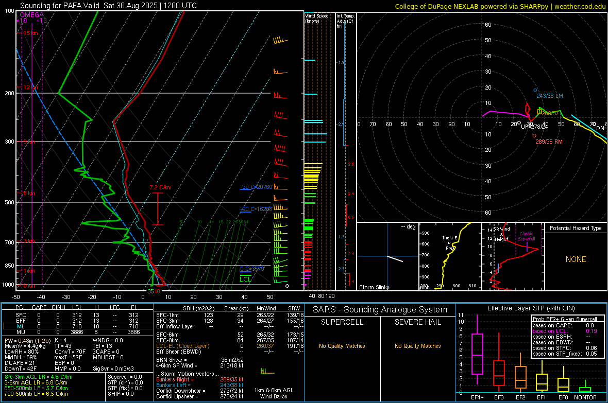The height and width of the screenshot is (403, 608).
Task: Click the '-20 C=16268' level label
Action: [257, 209]
